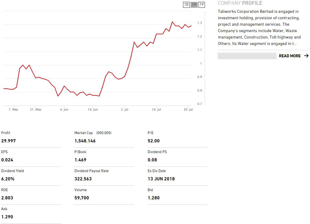Select the 2. Jul axis marker
310x224 pixels.
(x=125, y=110)
